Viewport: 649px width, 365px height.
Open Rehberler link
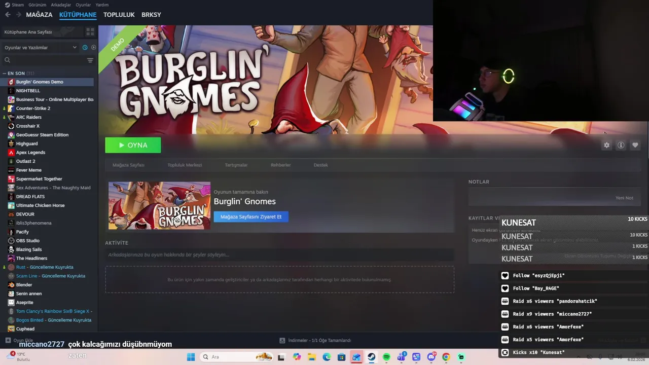pyautogui.click(x=280, y=165)
